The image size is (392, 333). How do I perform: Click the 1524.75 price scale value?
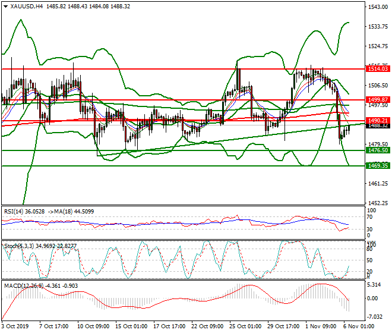click(378, 46)
